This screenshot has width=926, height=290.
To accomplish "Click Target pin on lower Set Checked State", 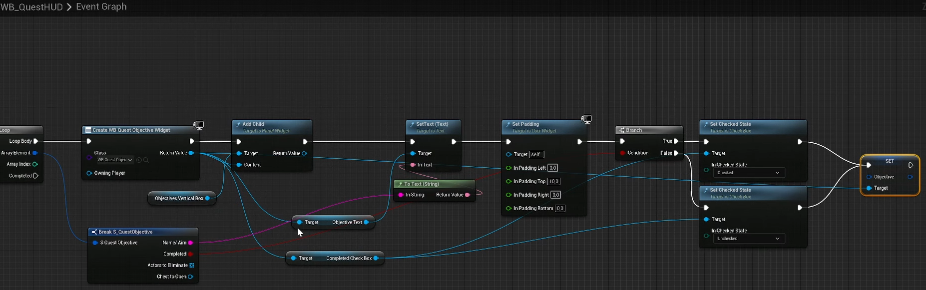I will click(x=706, y=219).
